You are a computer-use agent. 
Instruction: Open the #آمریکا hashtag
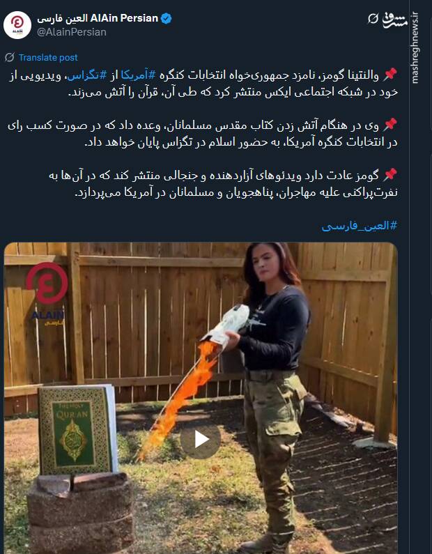(x=139, y=75)
